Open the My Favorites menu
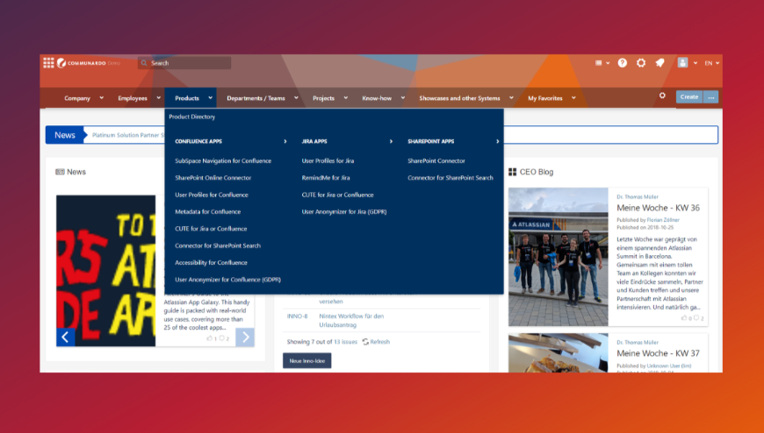The image size is (764, 433). pyautogui.click(x=545, y=98)
